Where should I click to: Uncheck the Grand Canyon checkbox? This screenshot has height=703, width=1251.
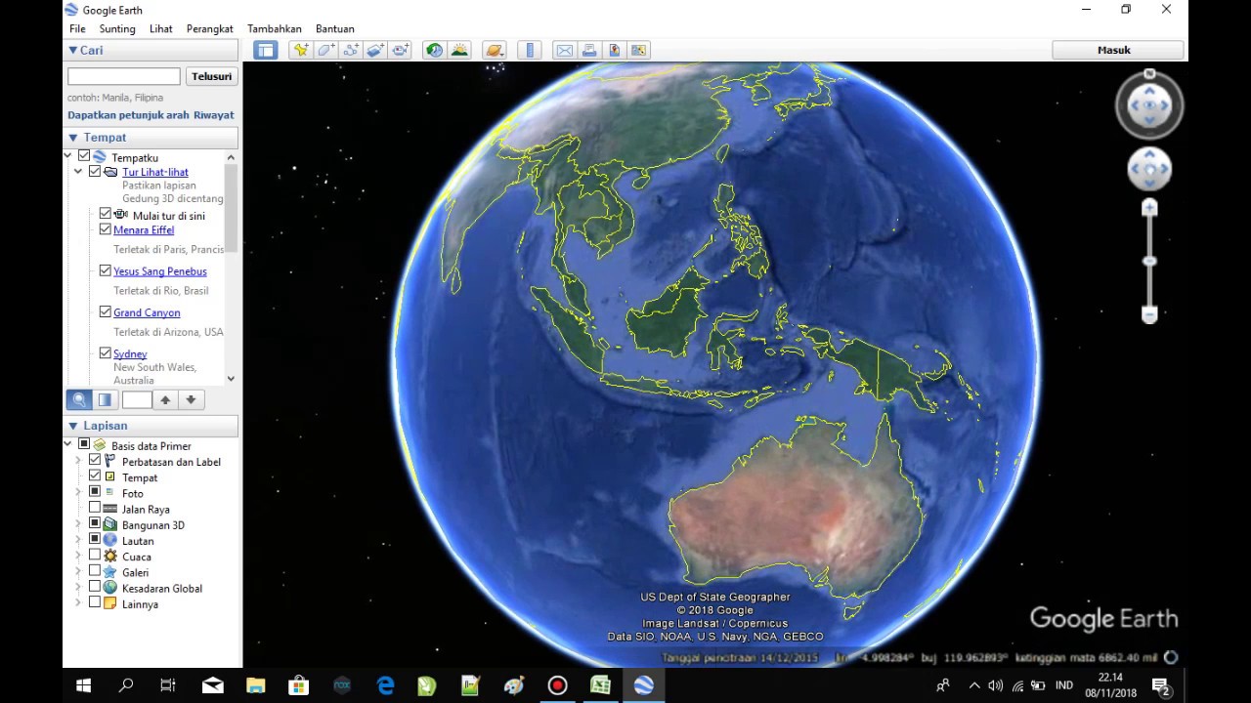[106, 312]
